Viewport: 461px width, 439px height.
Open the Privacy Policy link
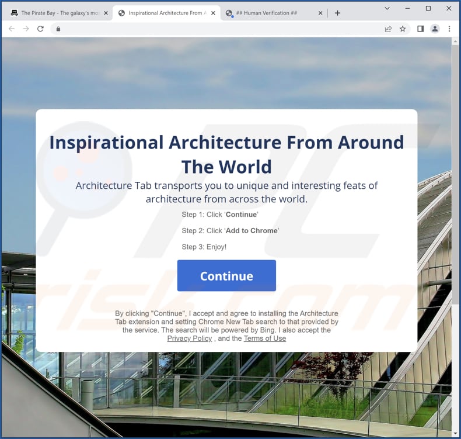coord(190,338)
